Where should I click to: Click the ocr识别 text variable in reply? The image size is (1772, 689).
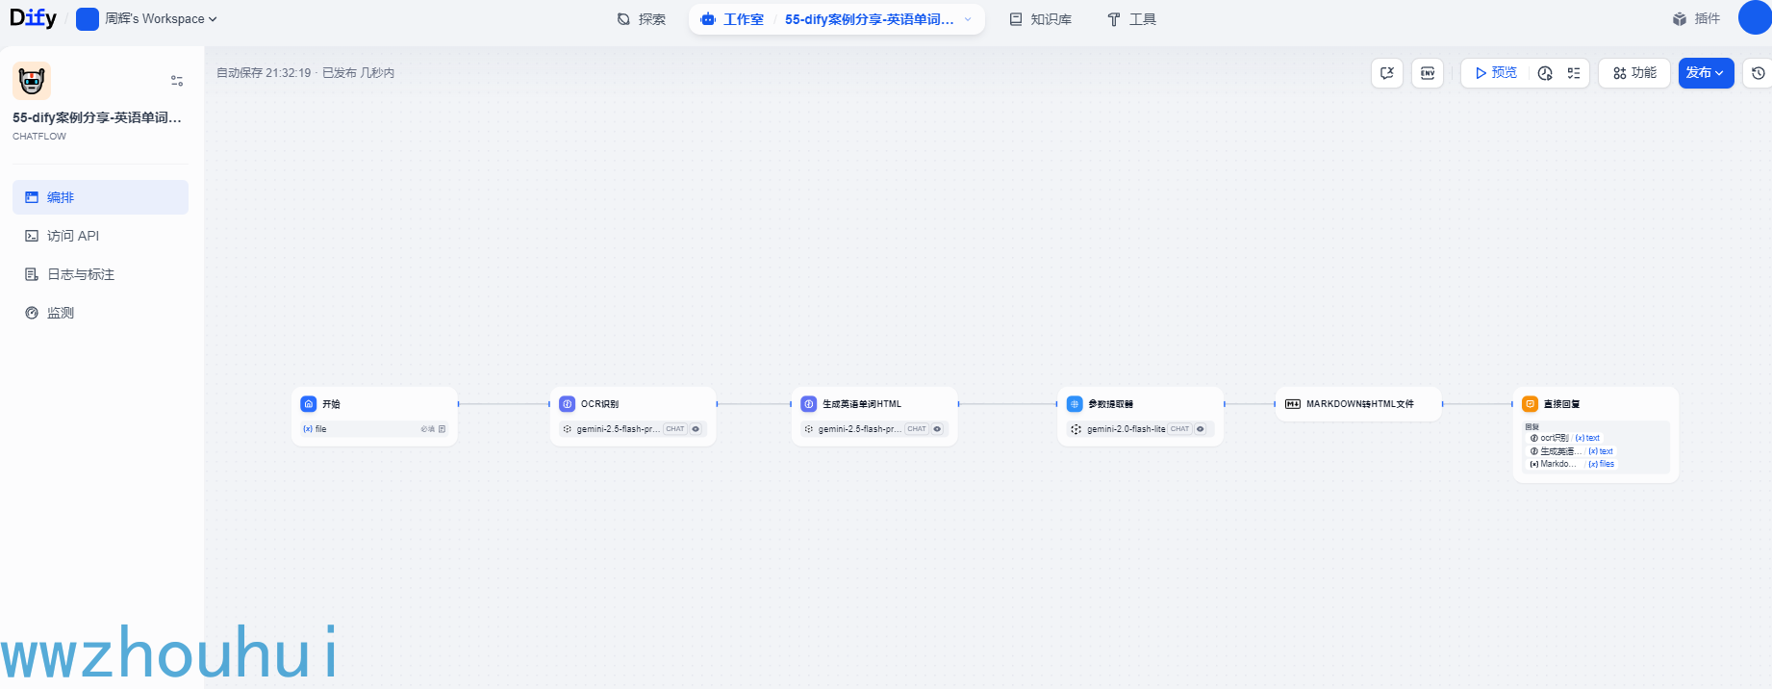(x=1565, y=438)
